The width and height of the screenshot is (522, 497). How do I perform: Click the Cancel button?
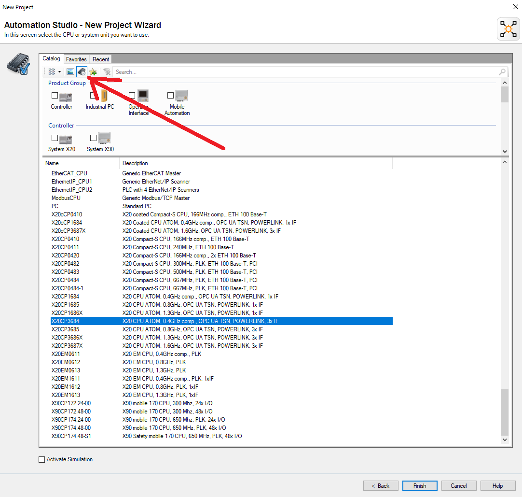tap(459, 486)
